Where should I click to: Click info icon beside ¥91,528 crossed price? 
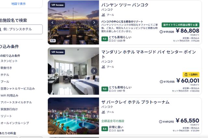tap(161, 32)
